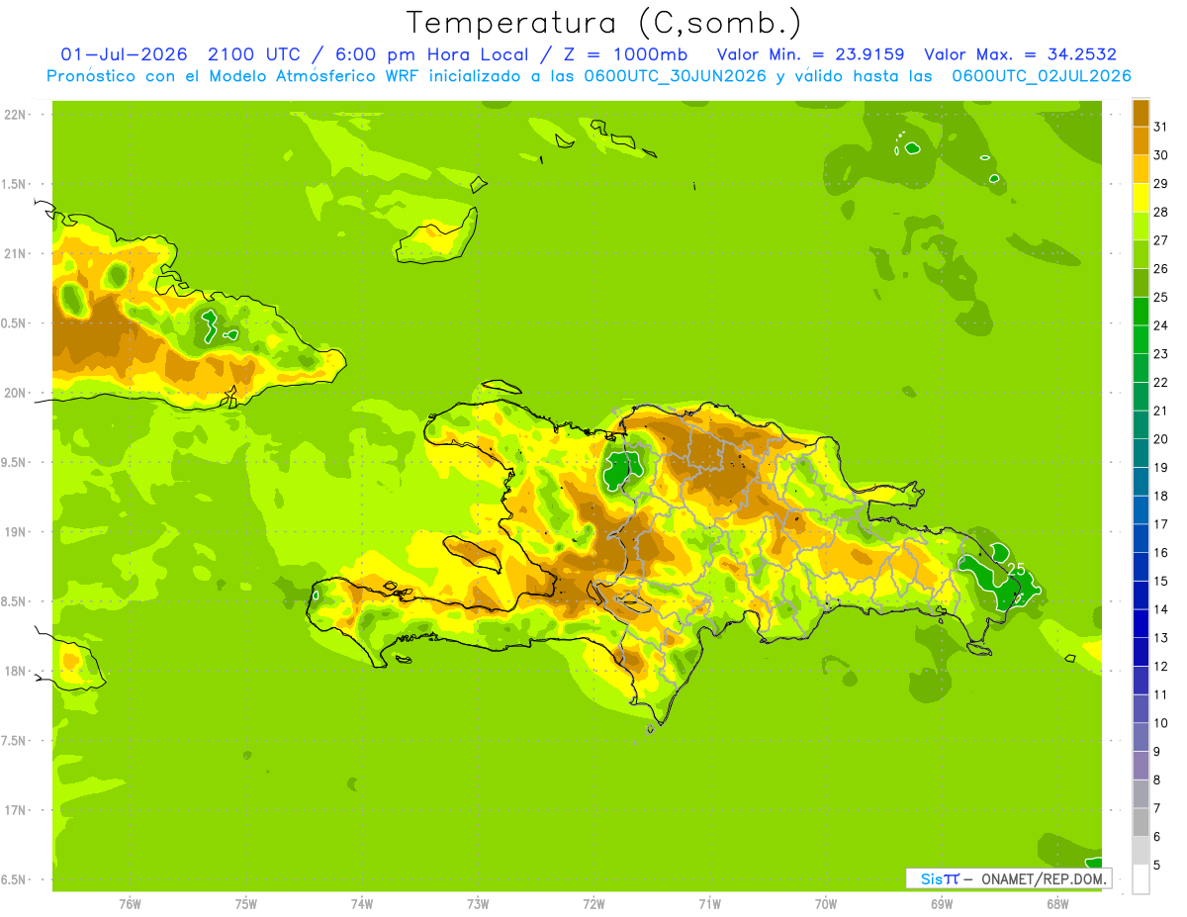Click the '7' color scale label
Viewport: 1187px width, 917px height.
(1157, 808)
